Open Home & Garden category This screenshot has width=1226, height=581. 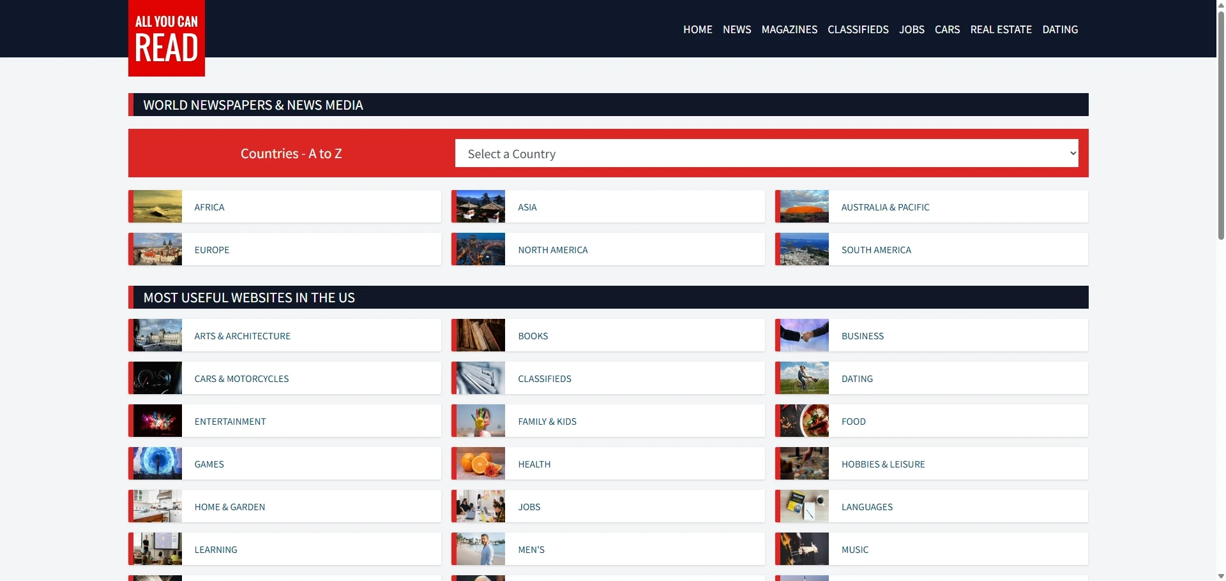point(230,507)
